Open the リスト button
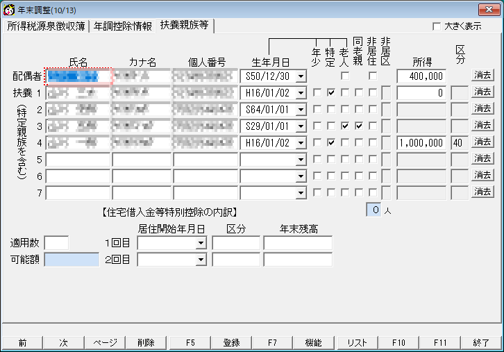Viewport: 504px width, 352px height. [x=356, y=342]
